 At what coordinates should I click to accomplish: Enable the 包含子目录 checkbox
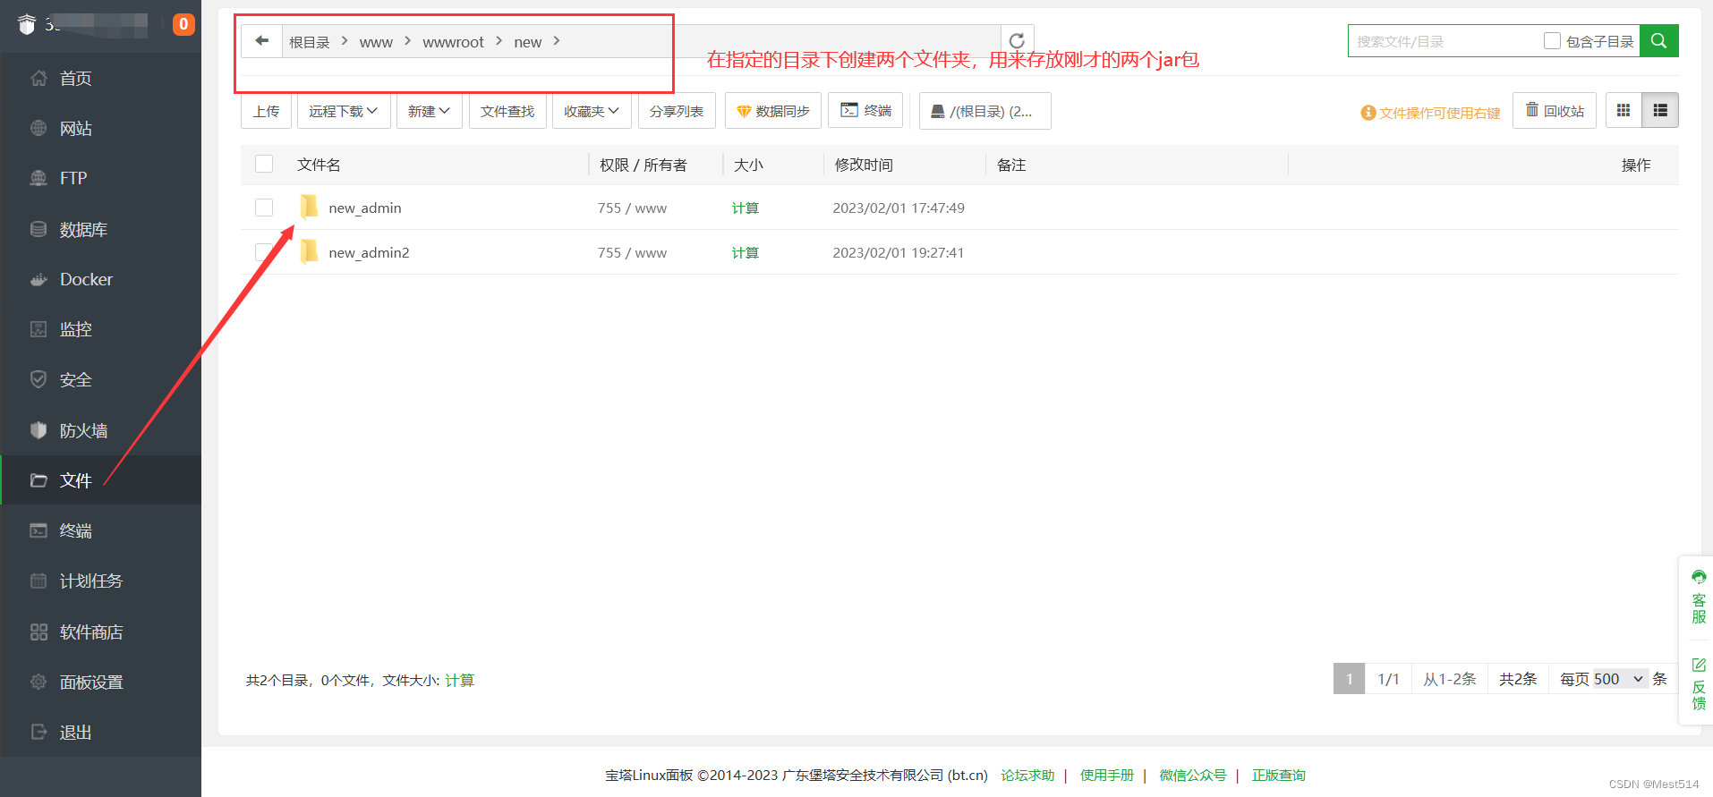(1553, 41)
